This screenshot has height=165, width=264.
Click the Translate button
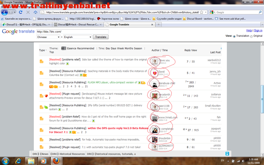click(101, 37)
